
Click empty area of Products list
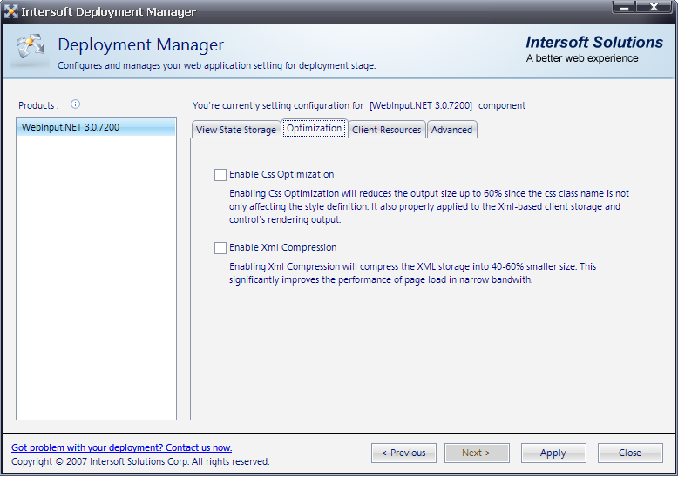point(96,279)
